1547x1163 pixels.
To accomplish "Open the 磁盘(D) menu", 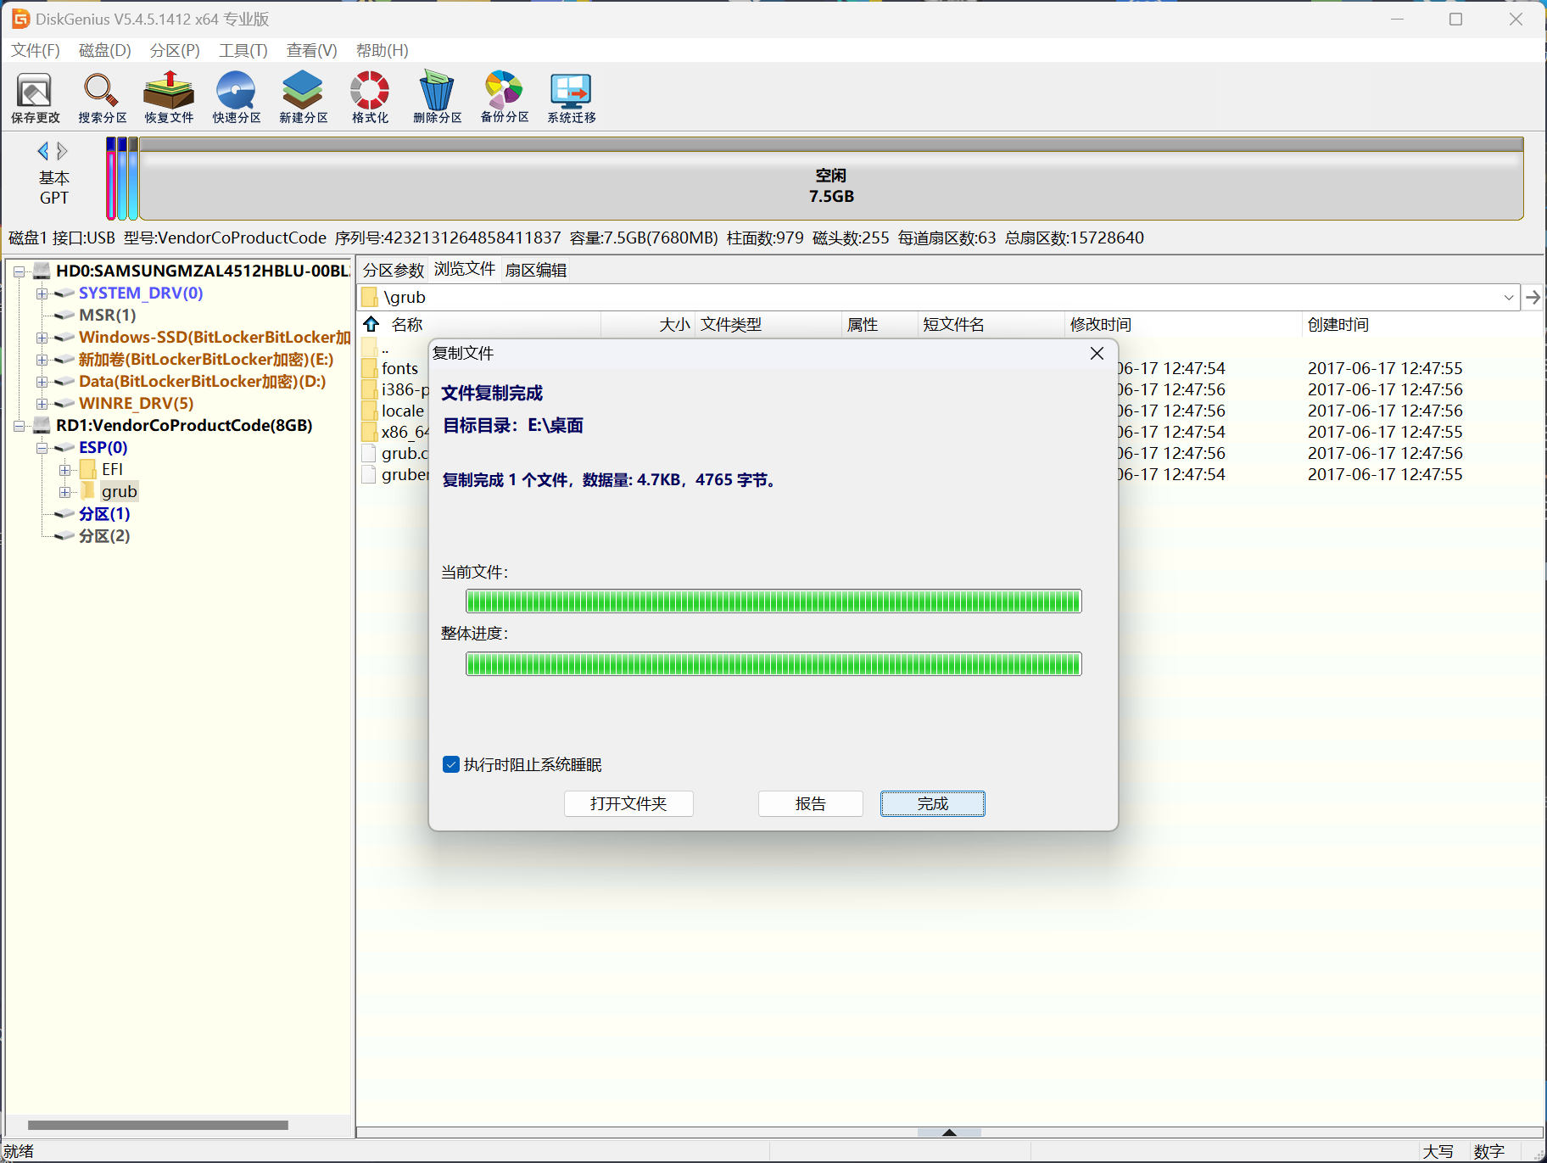I will (105, 50).
